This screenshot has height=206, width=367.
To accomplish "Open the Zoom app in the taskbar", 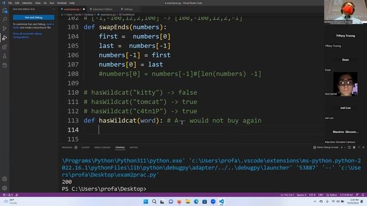I will (x=213, y=201).
